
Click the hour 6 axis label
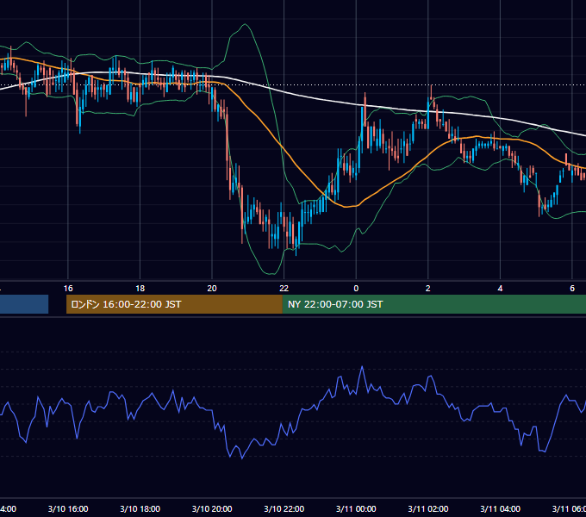tap(572, 289)
